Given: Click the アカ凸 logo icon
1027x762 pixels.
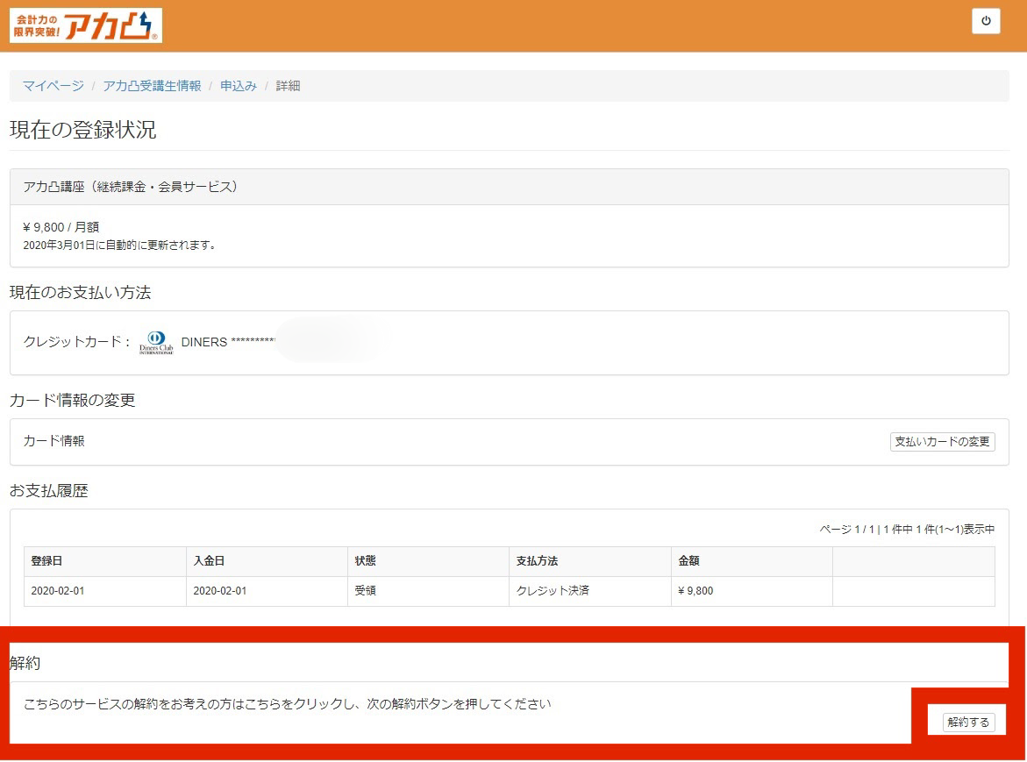Looking at the screenshot, I should pos(105,26).
